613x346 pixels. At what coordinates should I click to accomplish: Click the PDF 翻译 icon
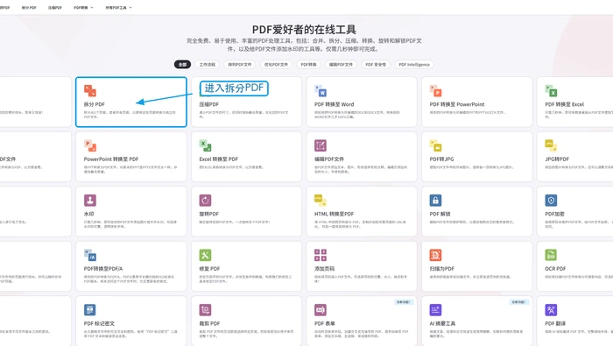pos(551,309)
